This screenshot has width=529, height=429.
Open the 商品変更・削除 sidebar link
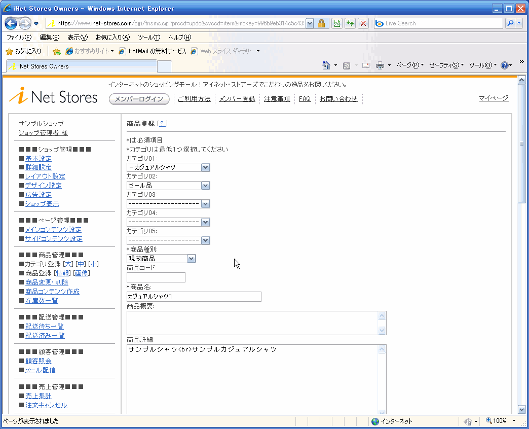(47, 282)
